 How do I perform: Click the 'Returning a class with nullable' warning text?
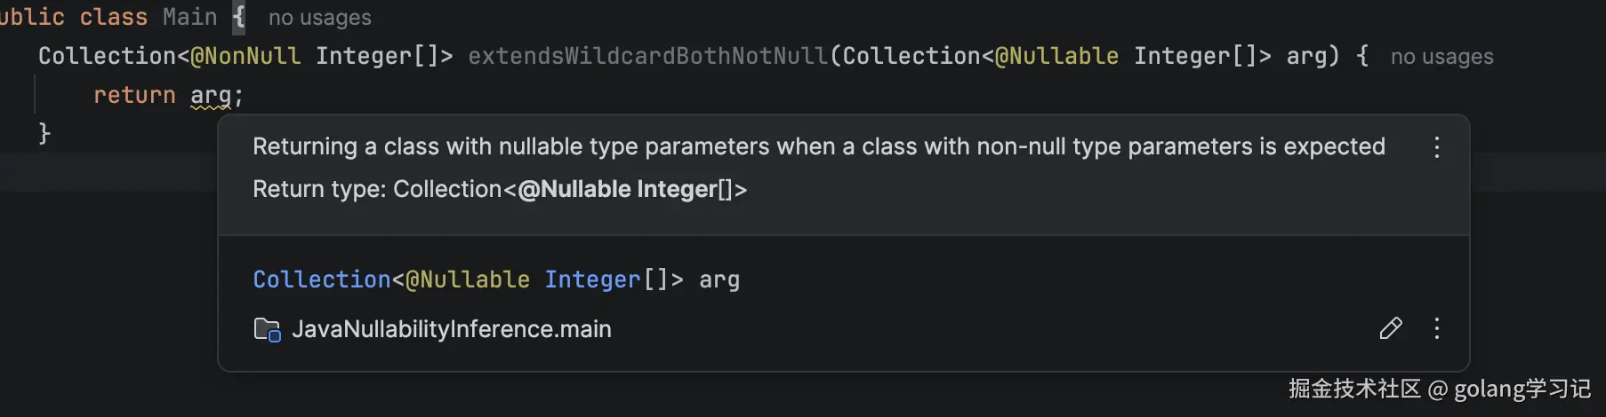(818, 146)
